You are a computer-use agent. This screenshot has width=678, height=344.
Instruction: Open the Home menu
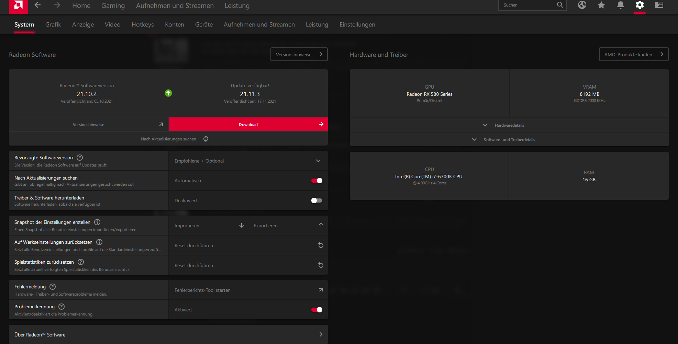[x=81, y=5]
